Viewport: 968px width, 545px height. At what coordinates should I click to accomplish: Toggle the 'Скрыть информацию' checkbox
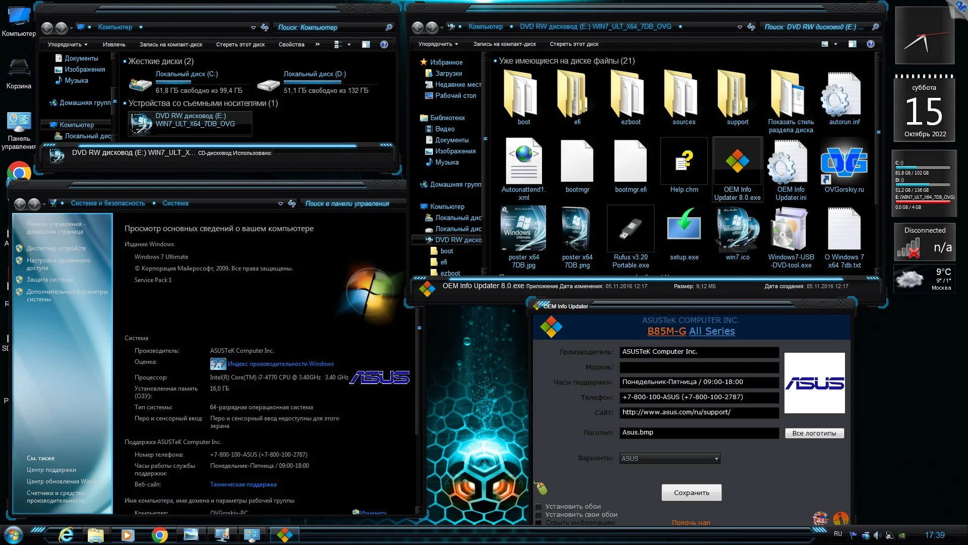(538, 523)
